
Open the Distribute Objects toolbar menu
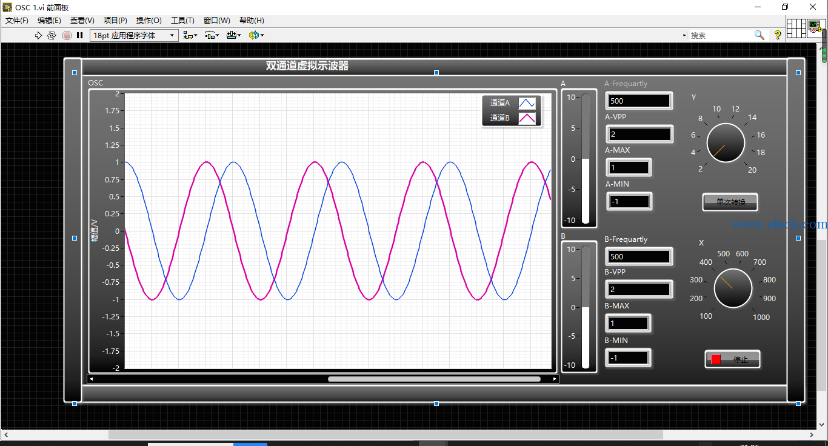pyautogui.click(x=212, y=36)
